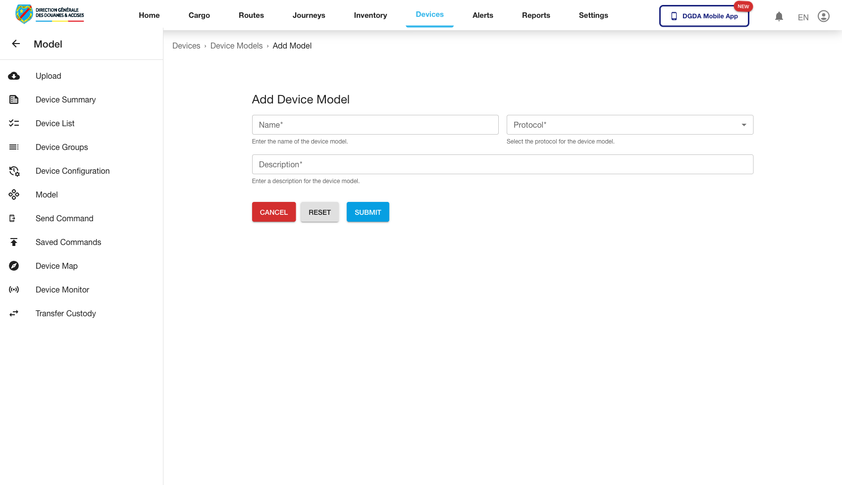Select the Transfer Custody arrows icon
Screen dimensions: 842x485
click(x=14, y=313)
